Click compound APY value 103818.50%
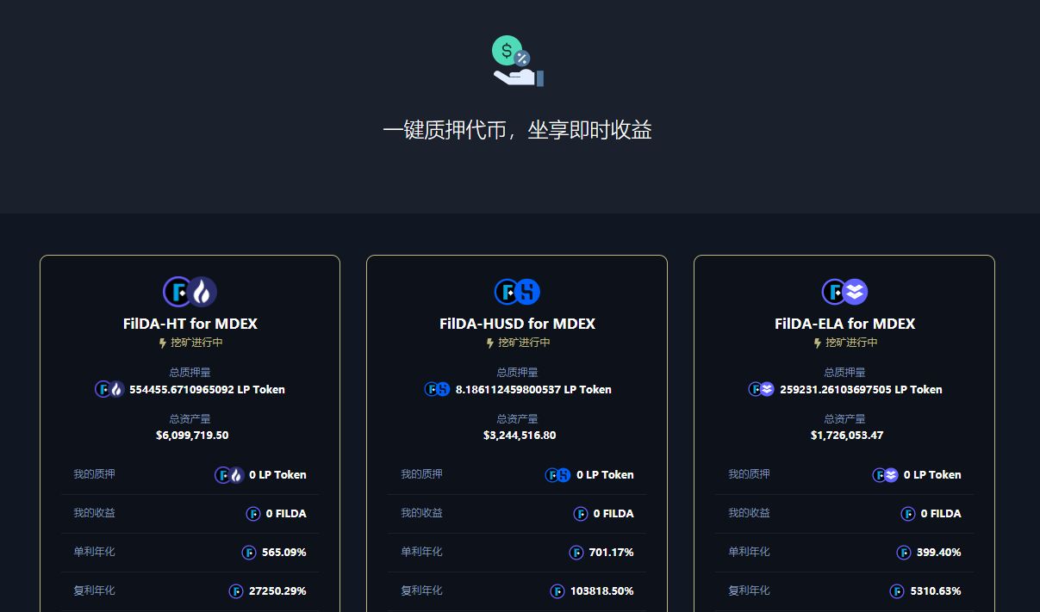Screen dimensions: 1040x612 coord(602,590)
